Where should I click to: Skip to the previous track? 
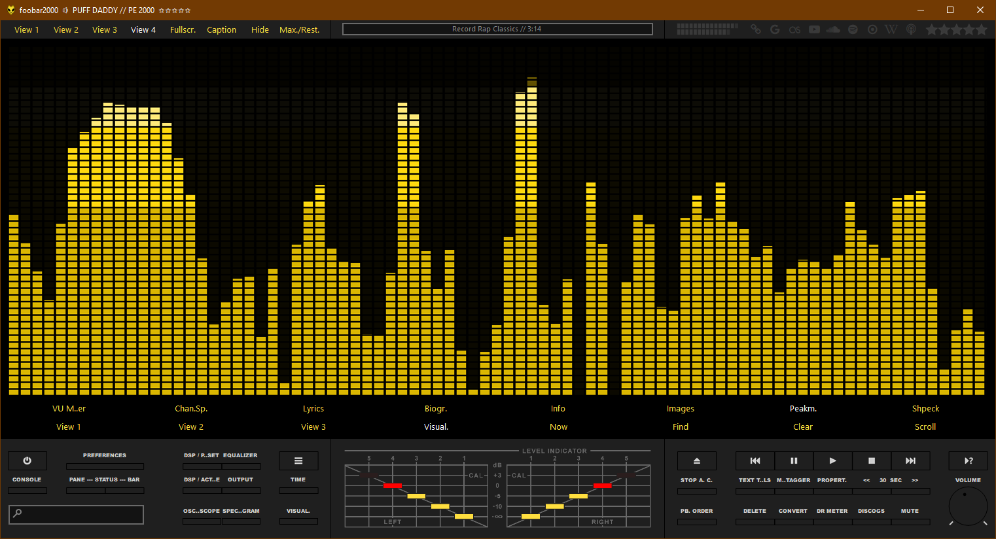755,461
